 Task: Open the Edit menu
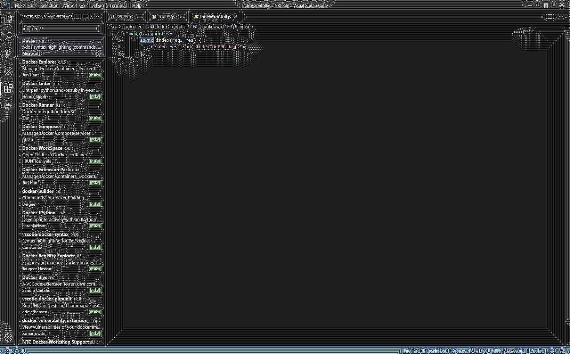31,5
